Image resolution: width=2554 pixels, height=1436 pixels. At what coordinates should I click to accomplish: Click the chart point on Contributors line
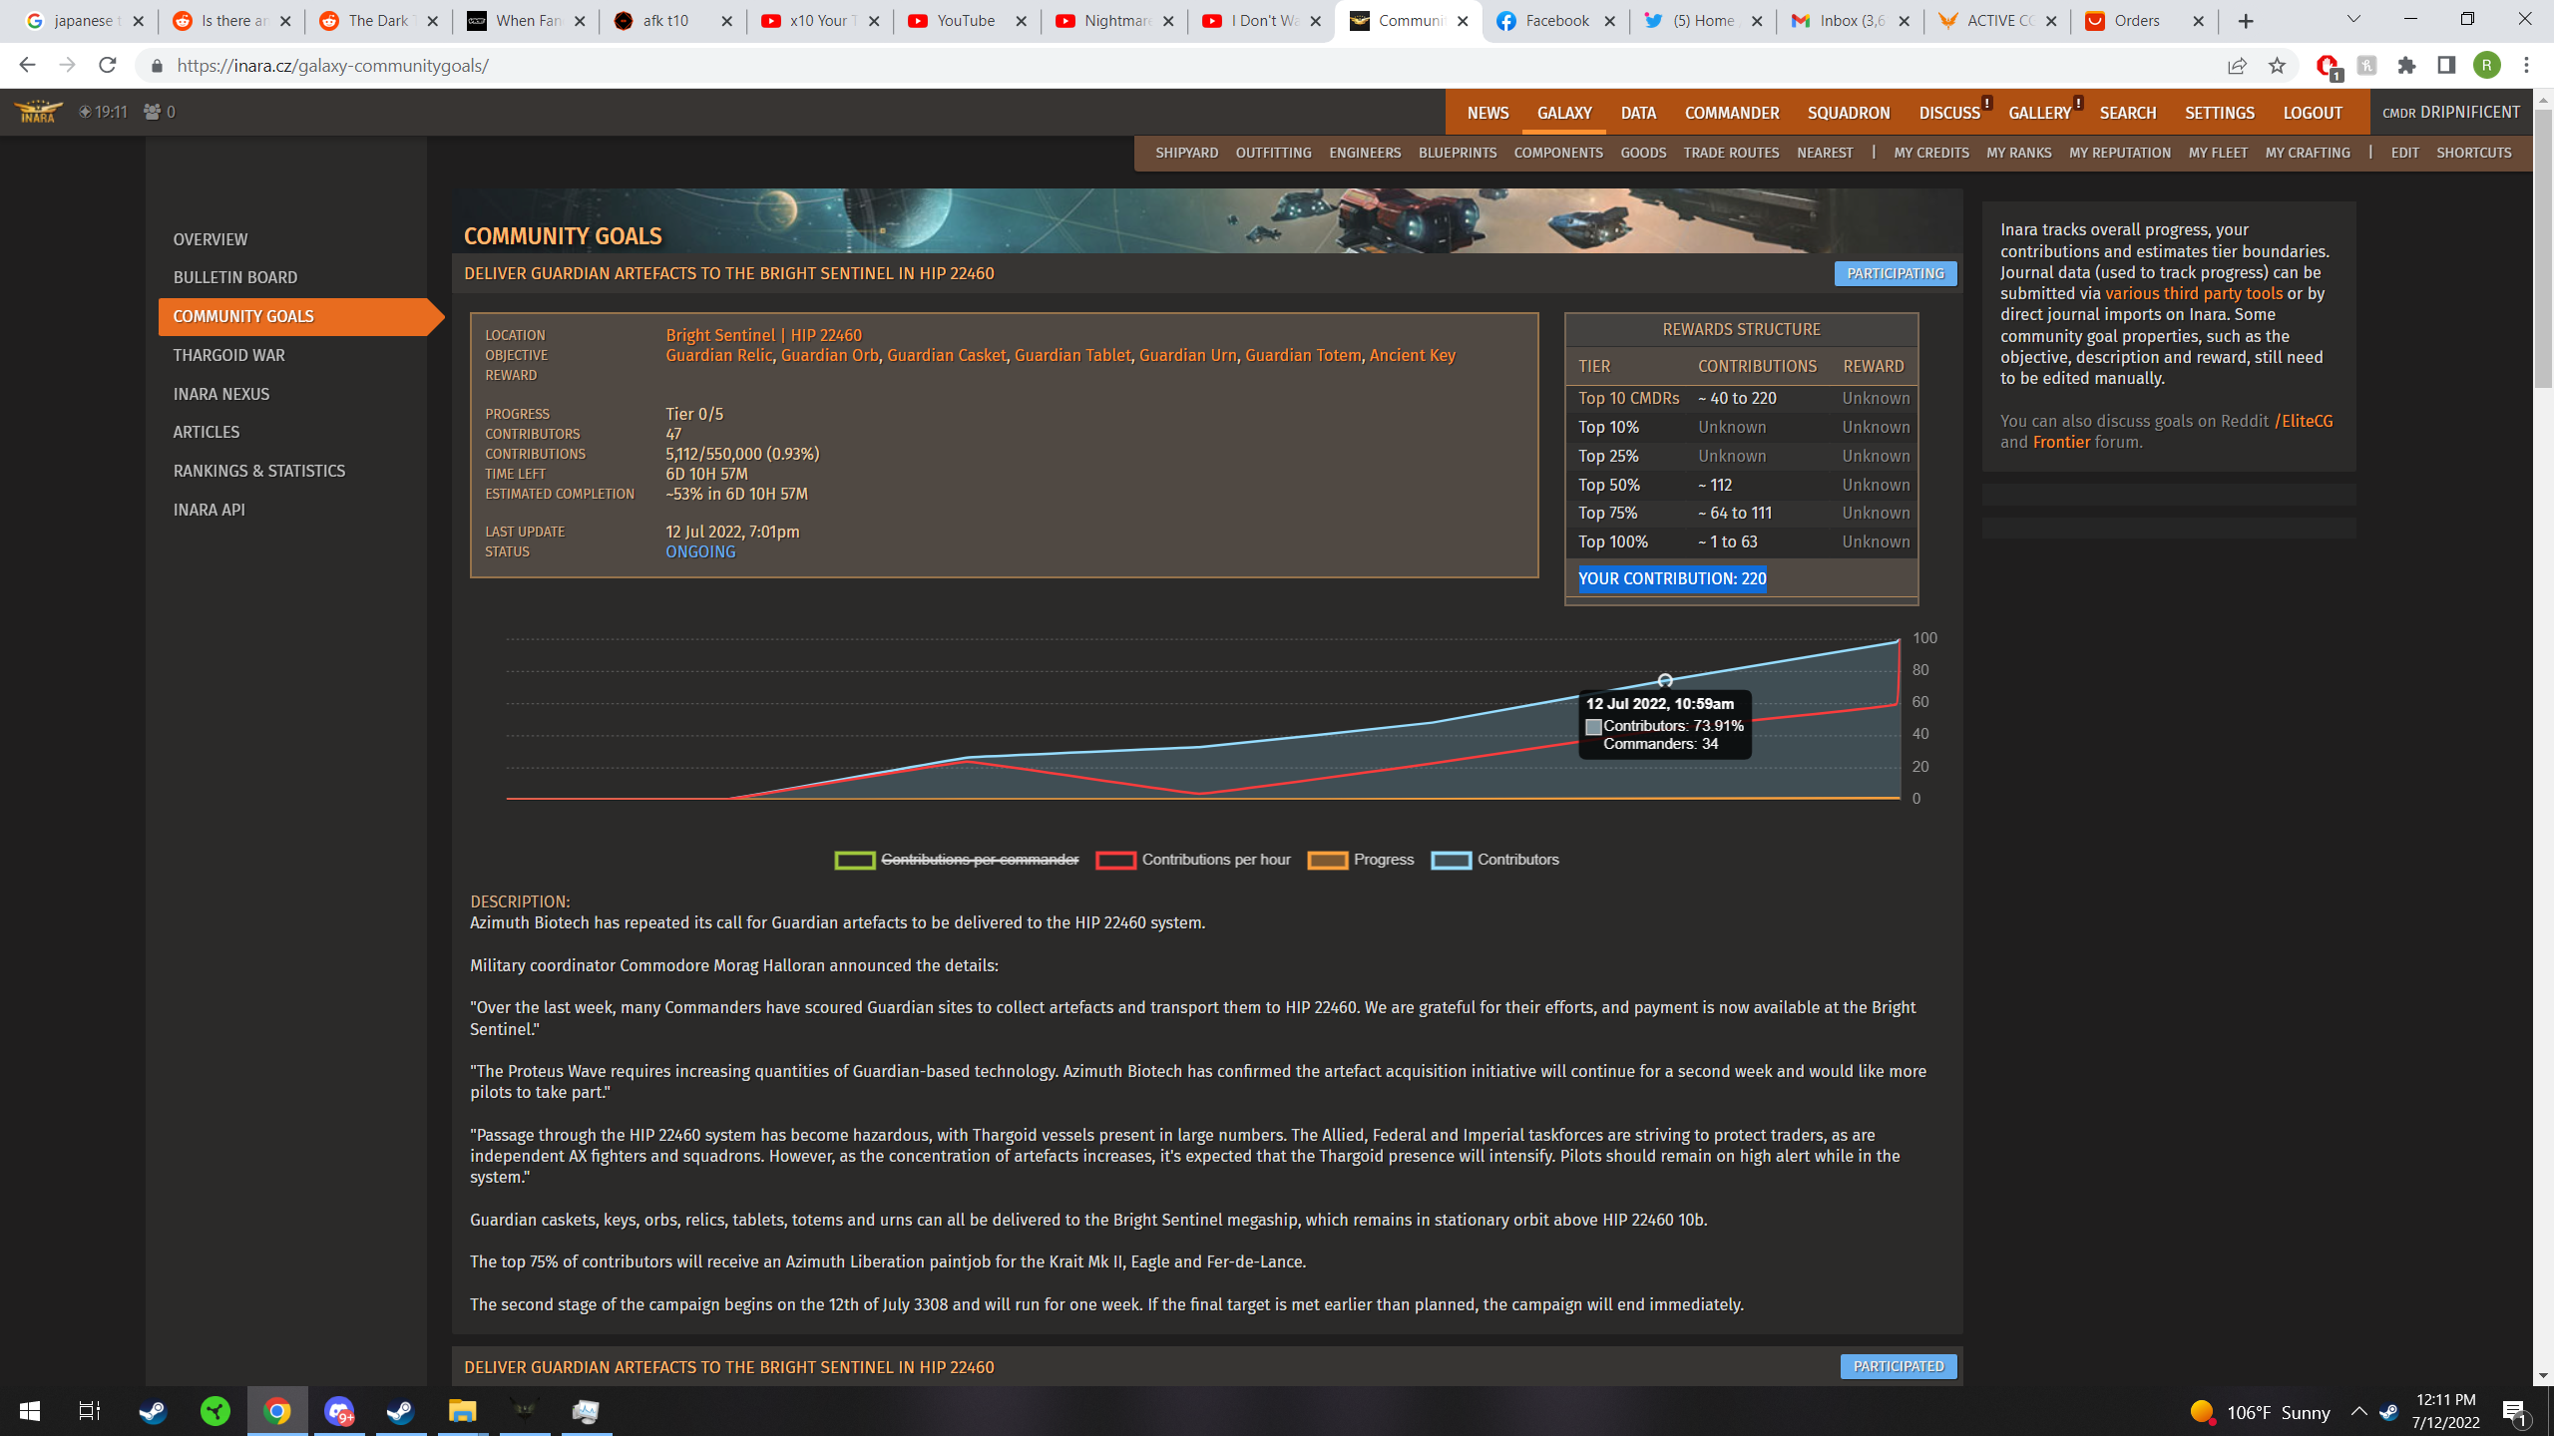(1665, 680)
